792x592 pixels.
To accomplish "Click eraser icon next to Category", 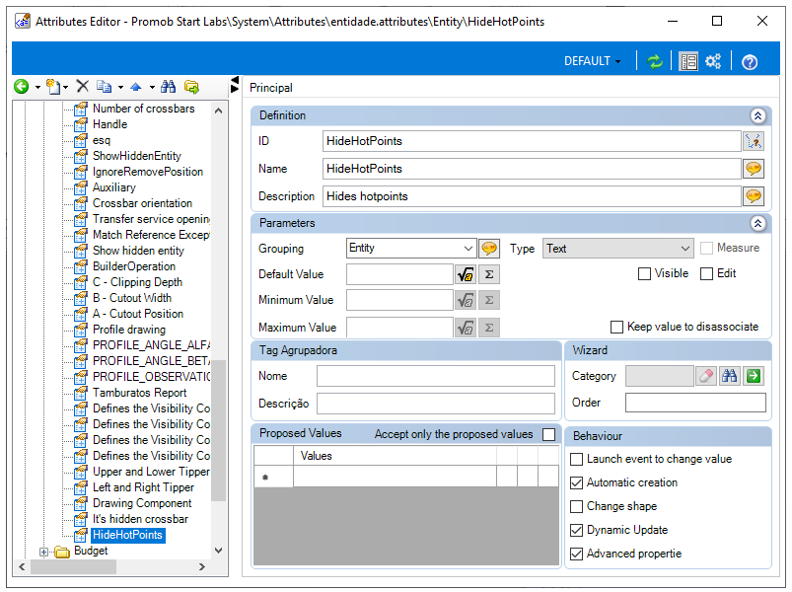I will tap(705, 376).
